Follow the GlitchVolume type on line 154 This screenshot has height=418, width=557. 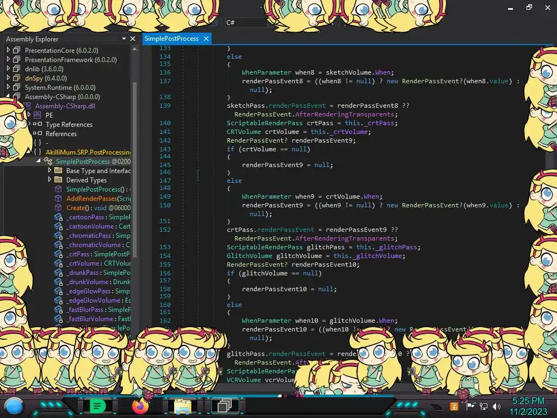pos(249,256)
